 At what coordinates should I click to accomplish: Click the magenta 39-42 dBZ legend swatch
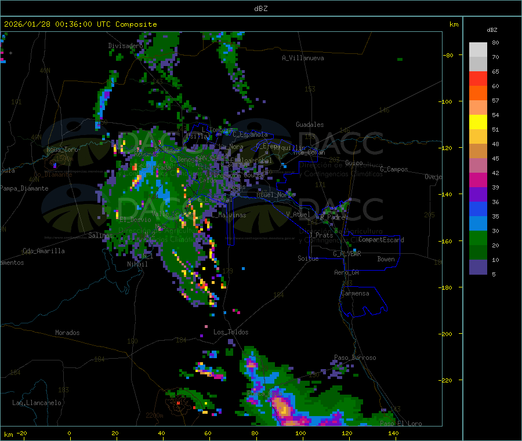pyautogui.click(x=478, y=180)
